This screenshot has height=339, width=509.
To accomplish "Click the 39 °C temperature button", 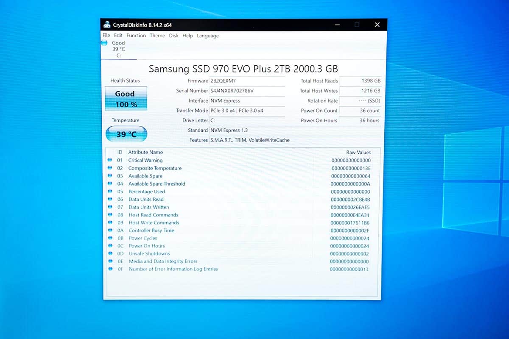I will 126,134.
